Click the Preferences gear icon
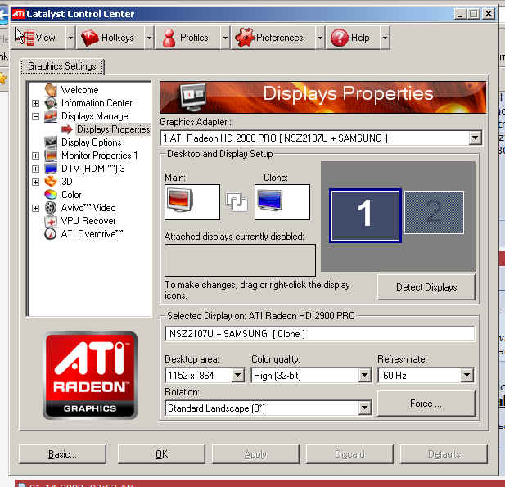The width and height of the screenshot is (505, 487). [x=245, y=38]
